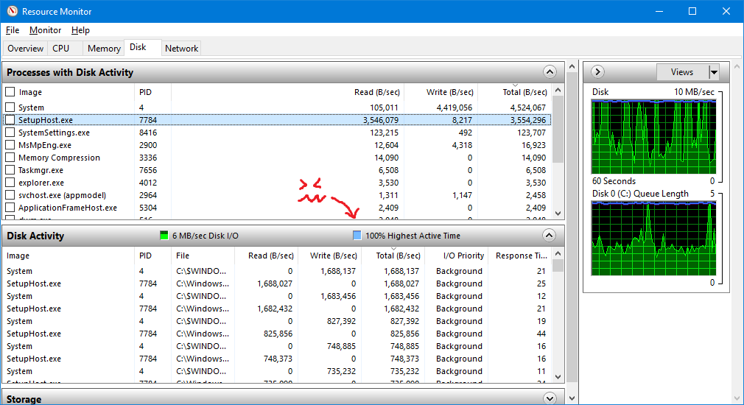Collapse Processes with Disk Activity section

tap(550, 72)
